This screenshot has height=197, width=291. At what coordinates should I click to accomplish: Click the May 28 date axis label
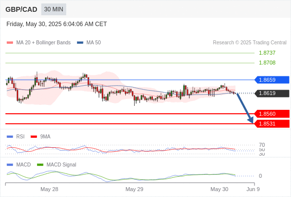tap(49, 189)
